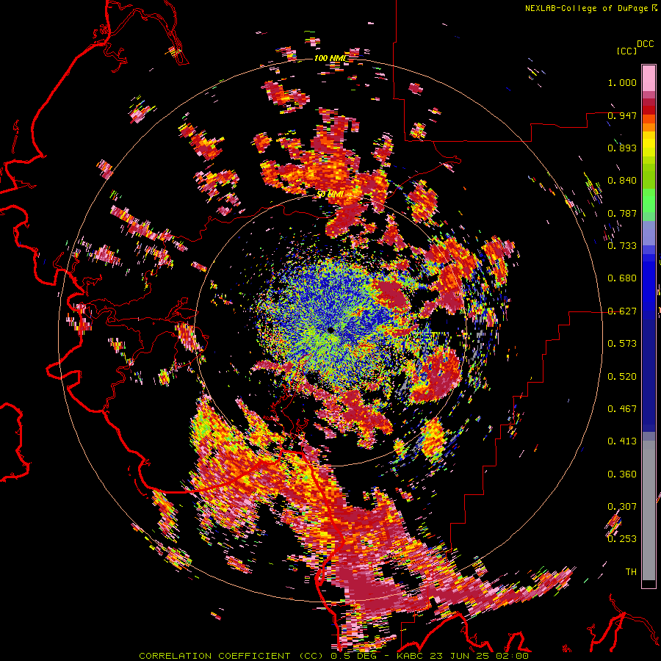Select the 0.467 scale value
This screenshot has width=661, height=661.
click(x=622, y=409)
